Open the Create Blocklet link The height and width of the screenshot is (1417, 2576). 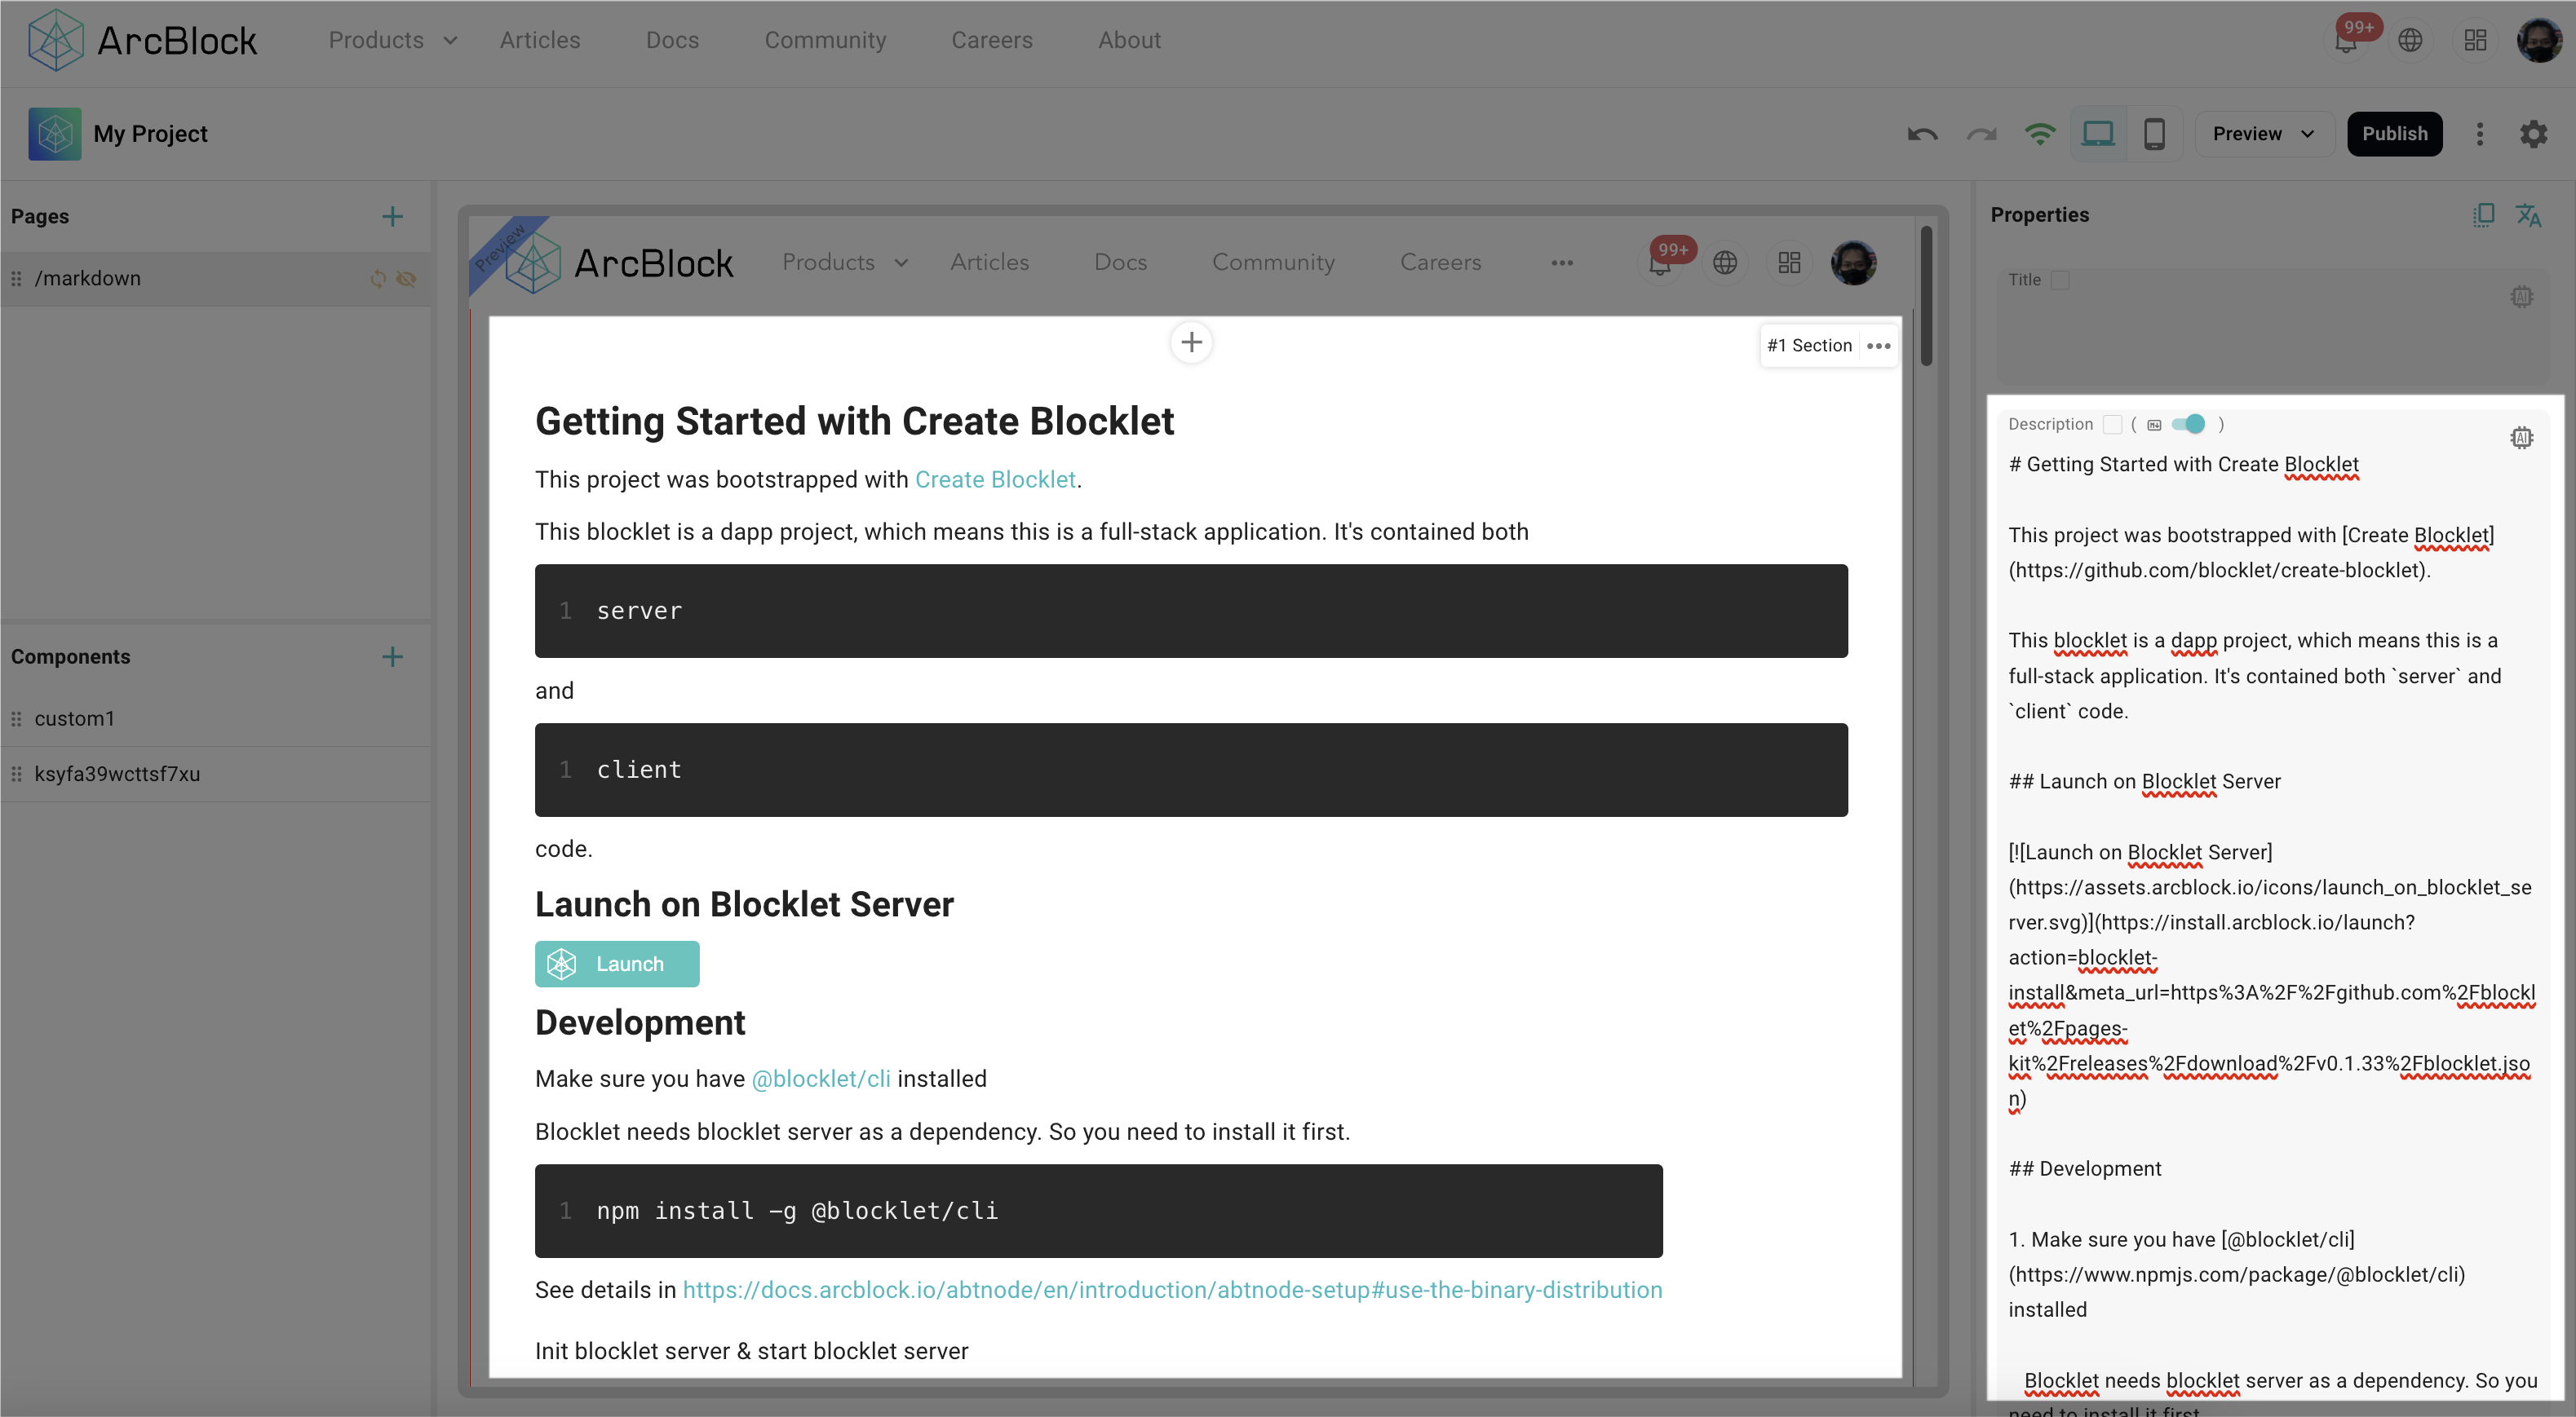pyautogui.click(x=995, y=479)
